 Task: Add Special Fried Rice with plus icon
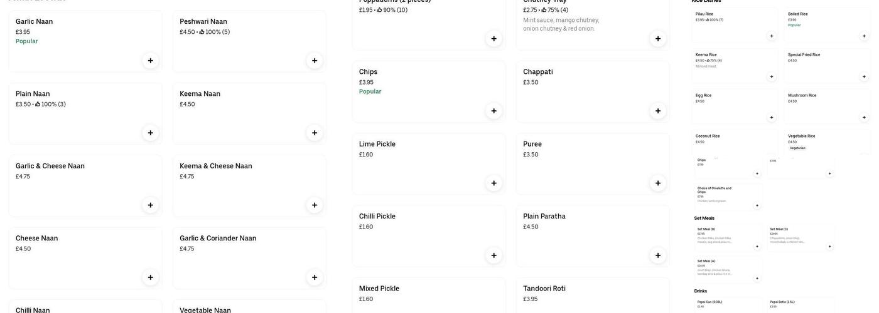864,77
